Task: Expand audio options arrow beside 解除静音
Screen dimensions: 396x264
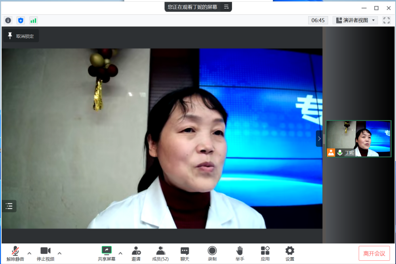Action: pos(29,253)
